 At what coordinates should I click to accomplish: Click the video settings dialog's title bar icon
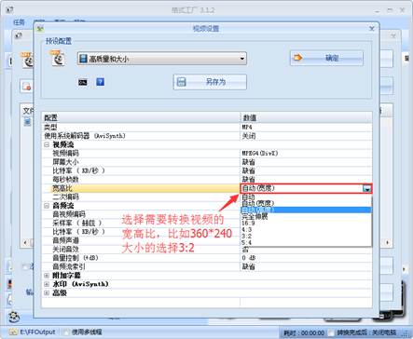tap(40, 29)
